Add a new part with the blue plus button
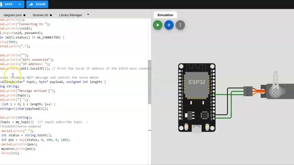The image size is (294, 165). pos(169,25)
